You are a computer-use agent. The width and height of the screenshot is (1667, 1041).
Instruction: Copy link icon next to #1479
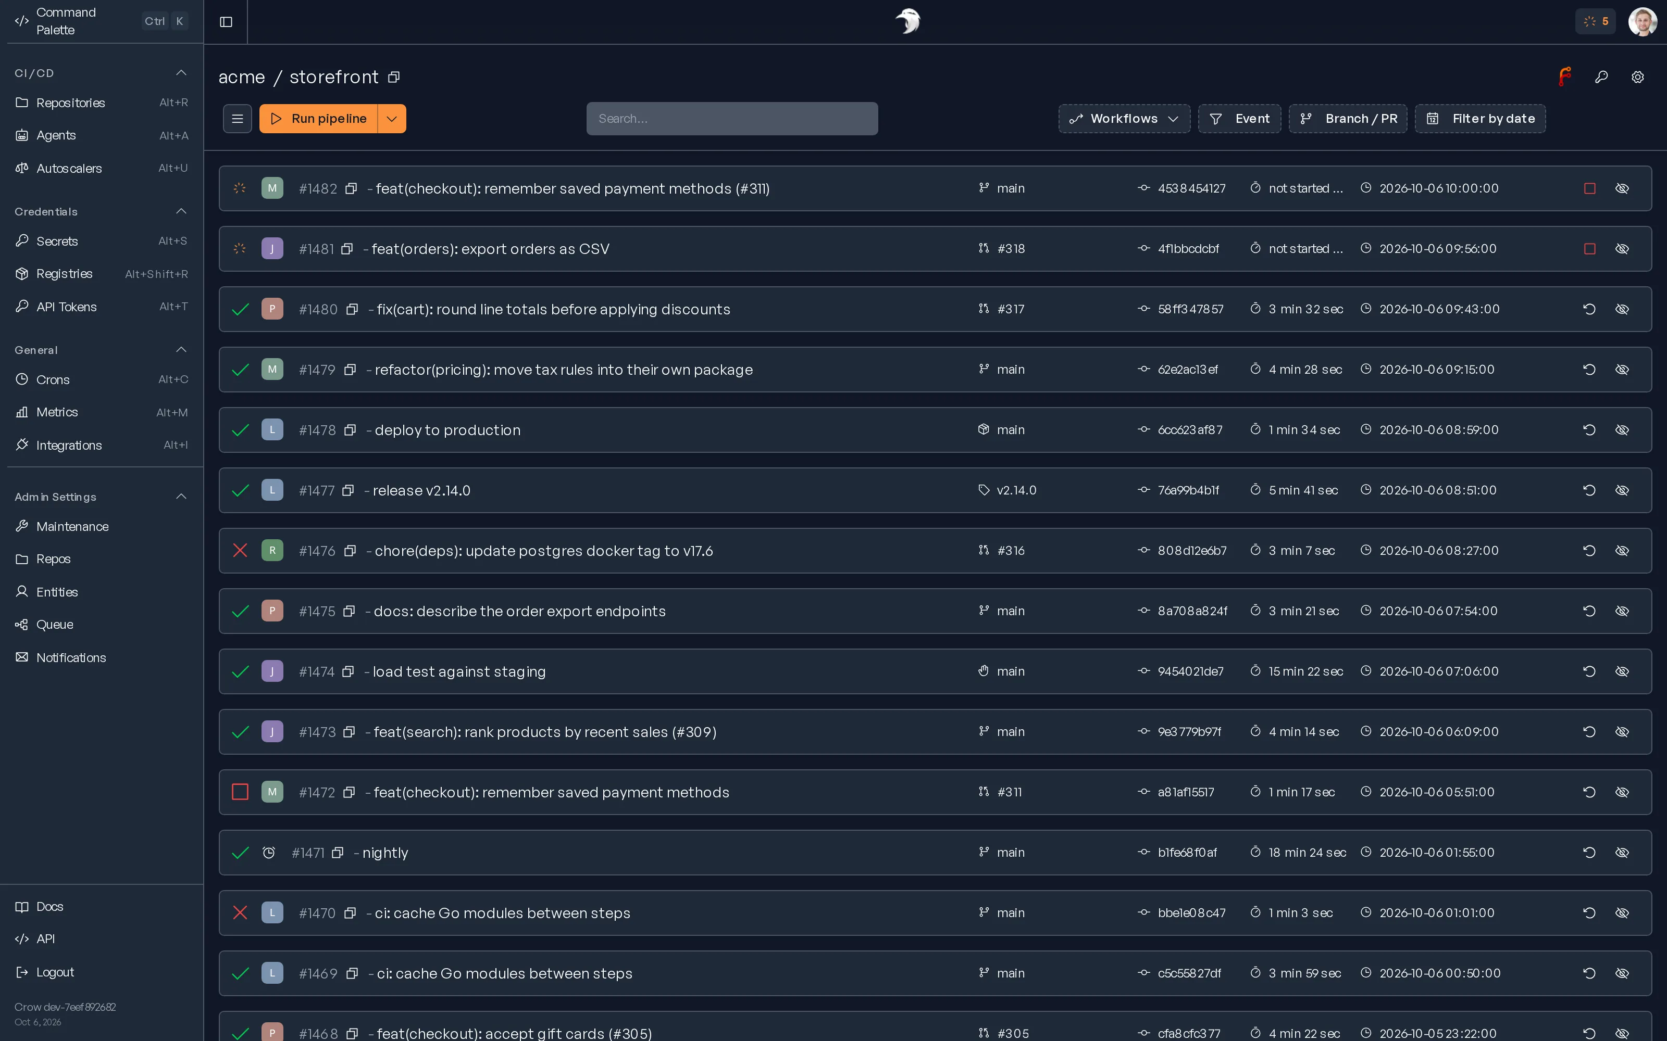[350, 370]
